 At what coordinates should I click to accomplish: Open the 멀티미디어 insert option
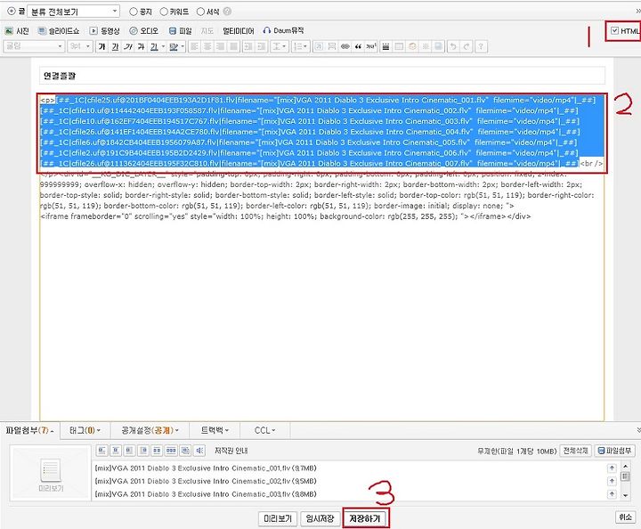[239, 30]
